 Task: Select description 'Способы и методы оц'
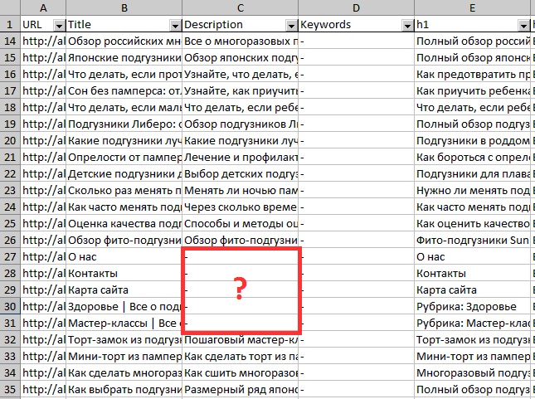coord(241,224)
